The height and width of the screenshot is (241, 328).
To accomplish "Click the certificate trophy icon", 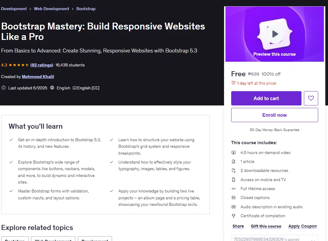I will (234, 216).
